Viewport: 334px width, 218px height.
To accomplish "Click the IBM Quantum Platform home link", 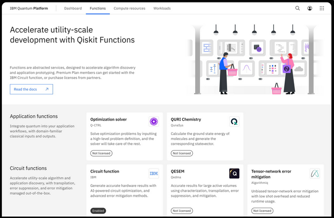I will point(32,8).
